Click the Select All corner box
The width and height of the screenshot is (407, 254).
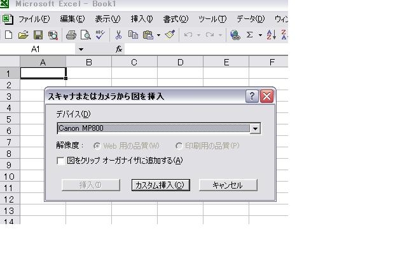click(10, 62)
